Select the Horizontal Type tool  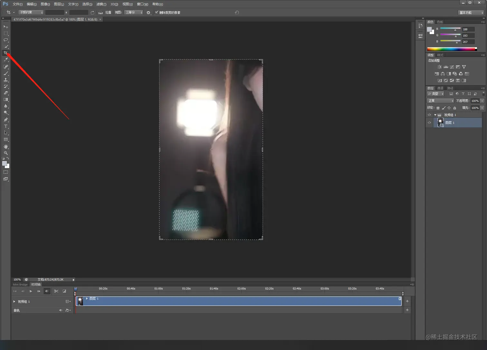pyautogui.click(x=6, y=126)
